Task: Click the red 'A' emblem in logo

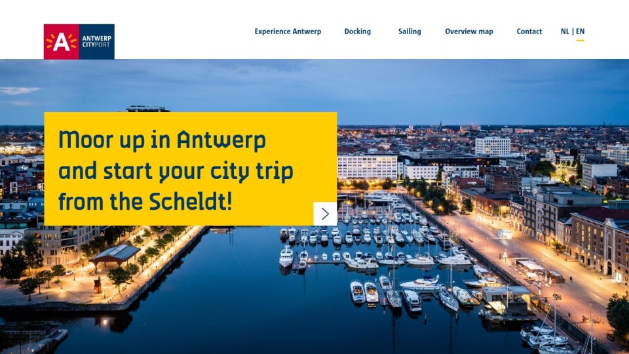Action: tap(62, 41)
